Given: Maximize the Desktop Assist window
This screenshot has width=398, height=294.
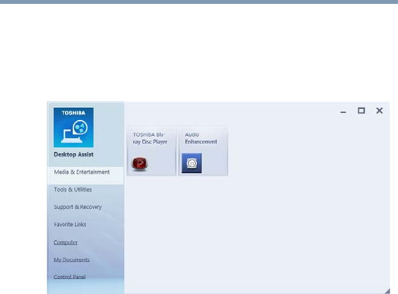Looking at the screenshot, I should 361,111.
